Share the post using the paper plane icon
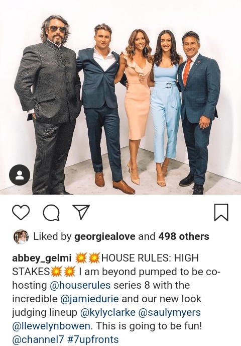This screenshot has width=241, height=346. tap(81, 212)
